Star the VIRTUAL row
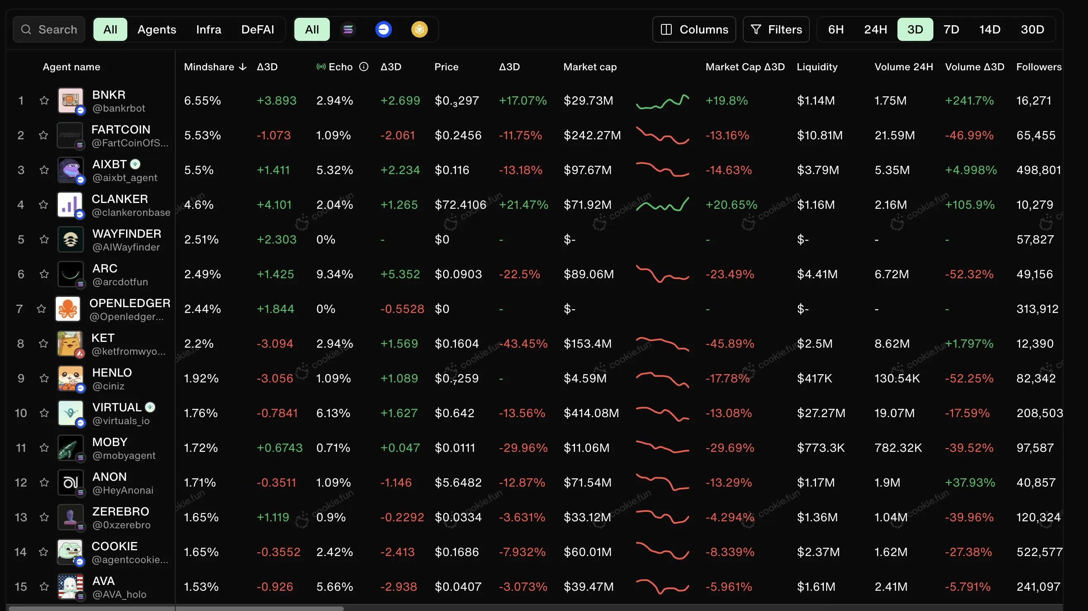 click(x=44, y=413)
